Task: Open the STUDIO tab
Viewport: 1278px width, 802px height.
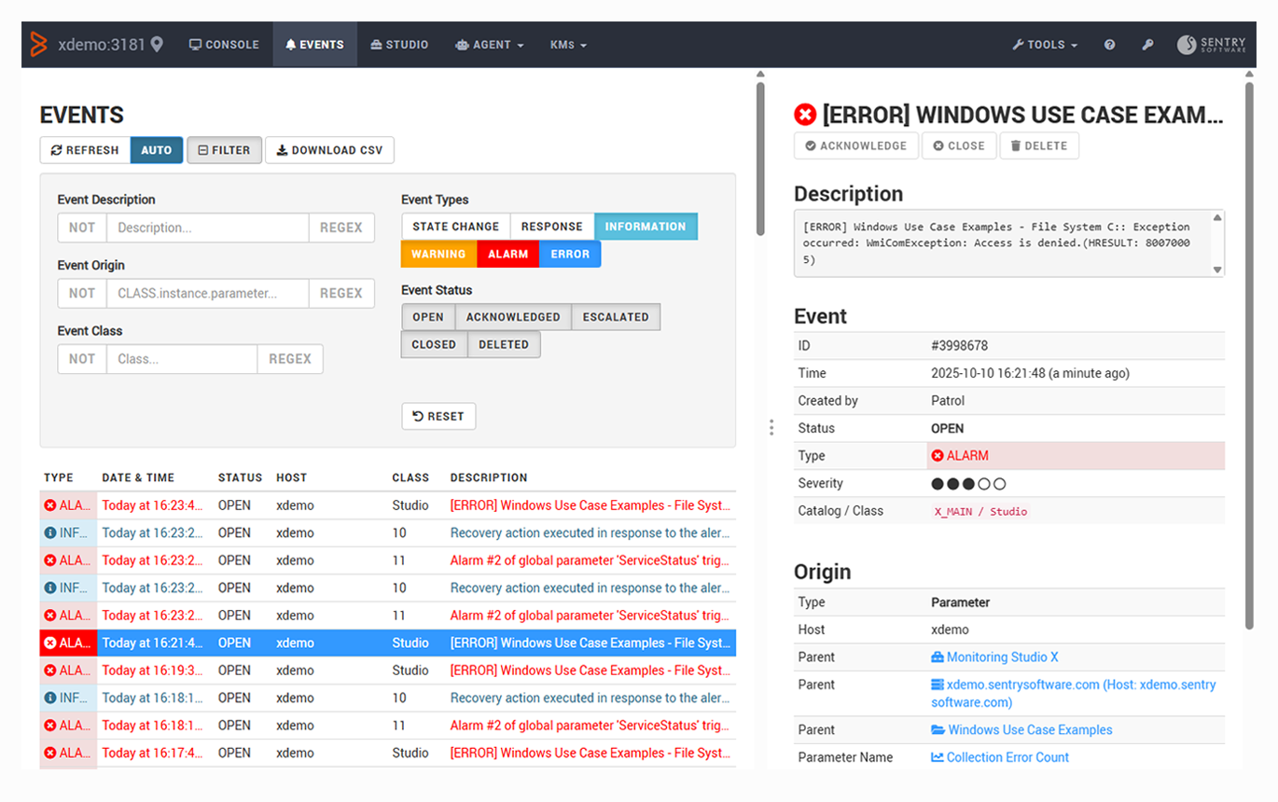Action: point(399,45)
